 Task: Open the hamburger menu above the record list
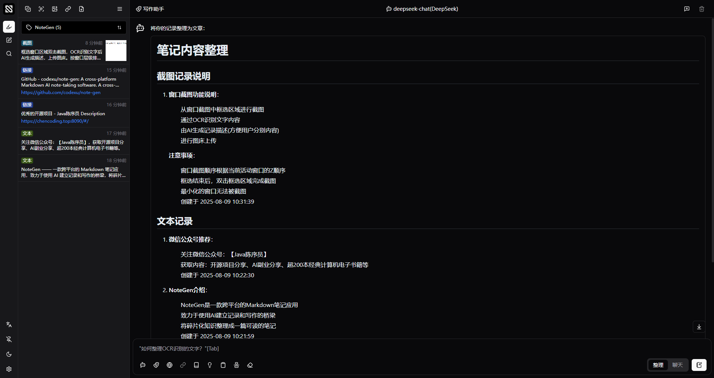coord(120,9)
